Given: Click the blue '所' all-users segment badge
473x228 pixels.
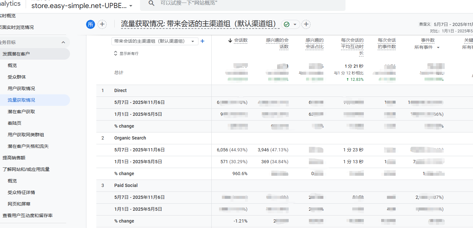Looking at the screenshot, I should 91,24.
